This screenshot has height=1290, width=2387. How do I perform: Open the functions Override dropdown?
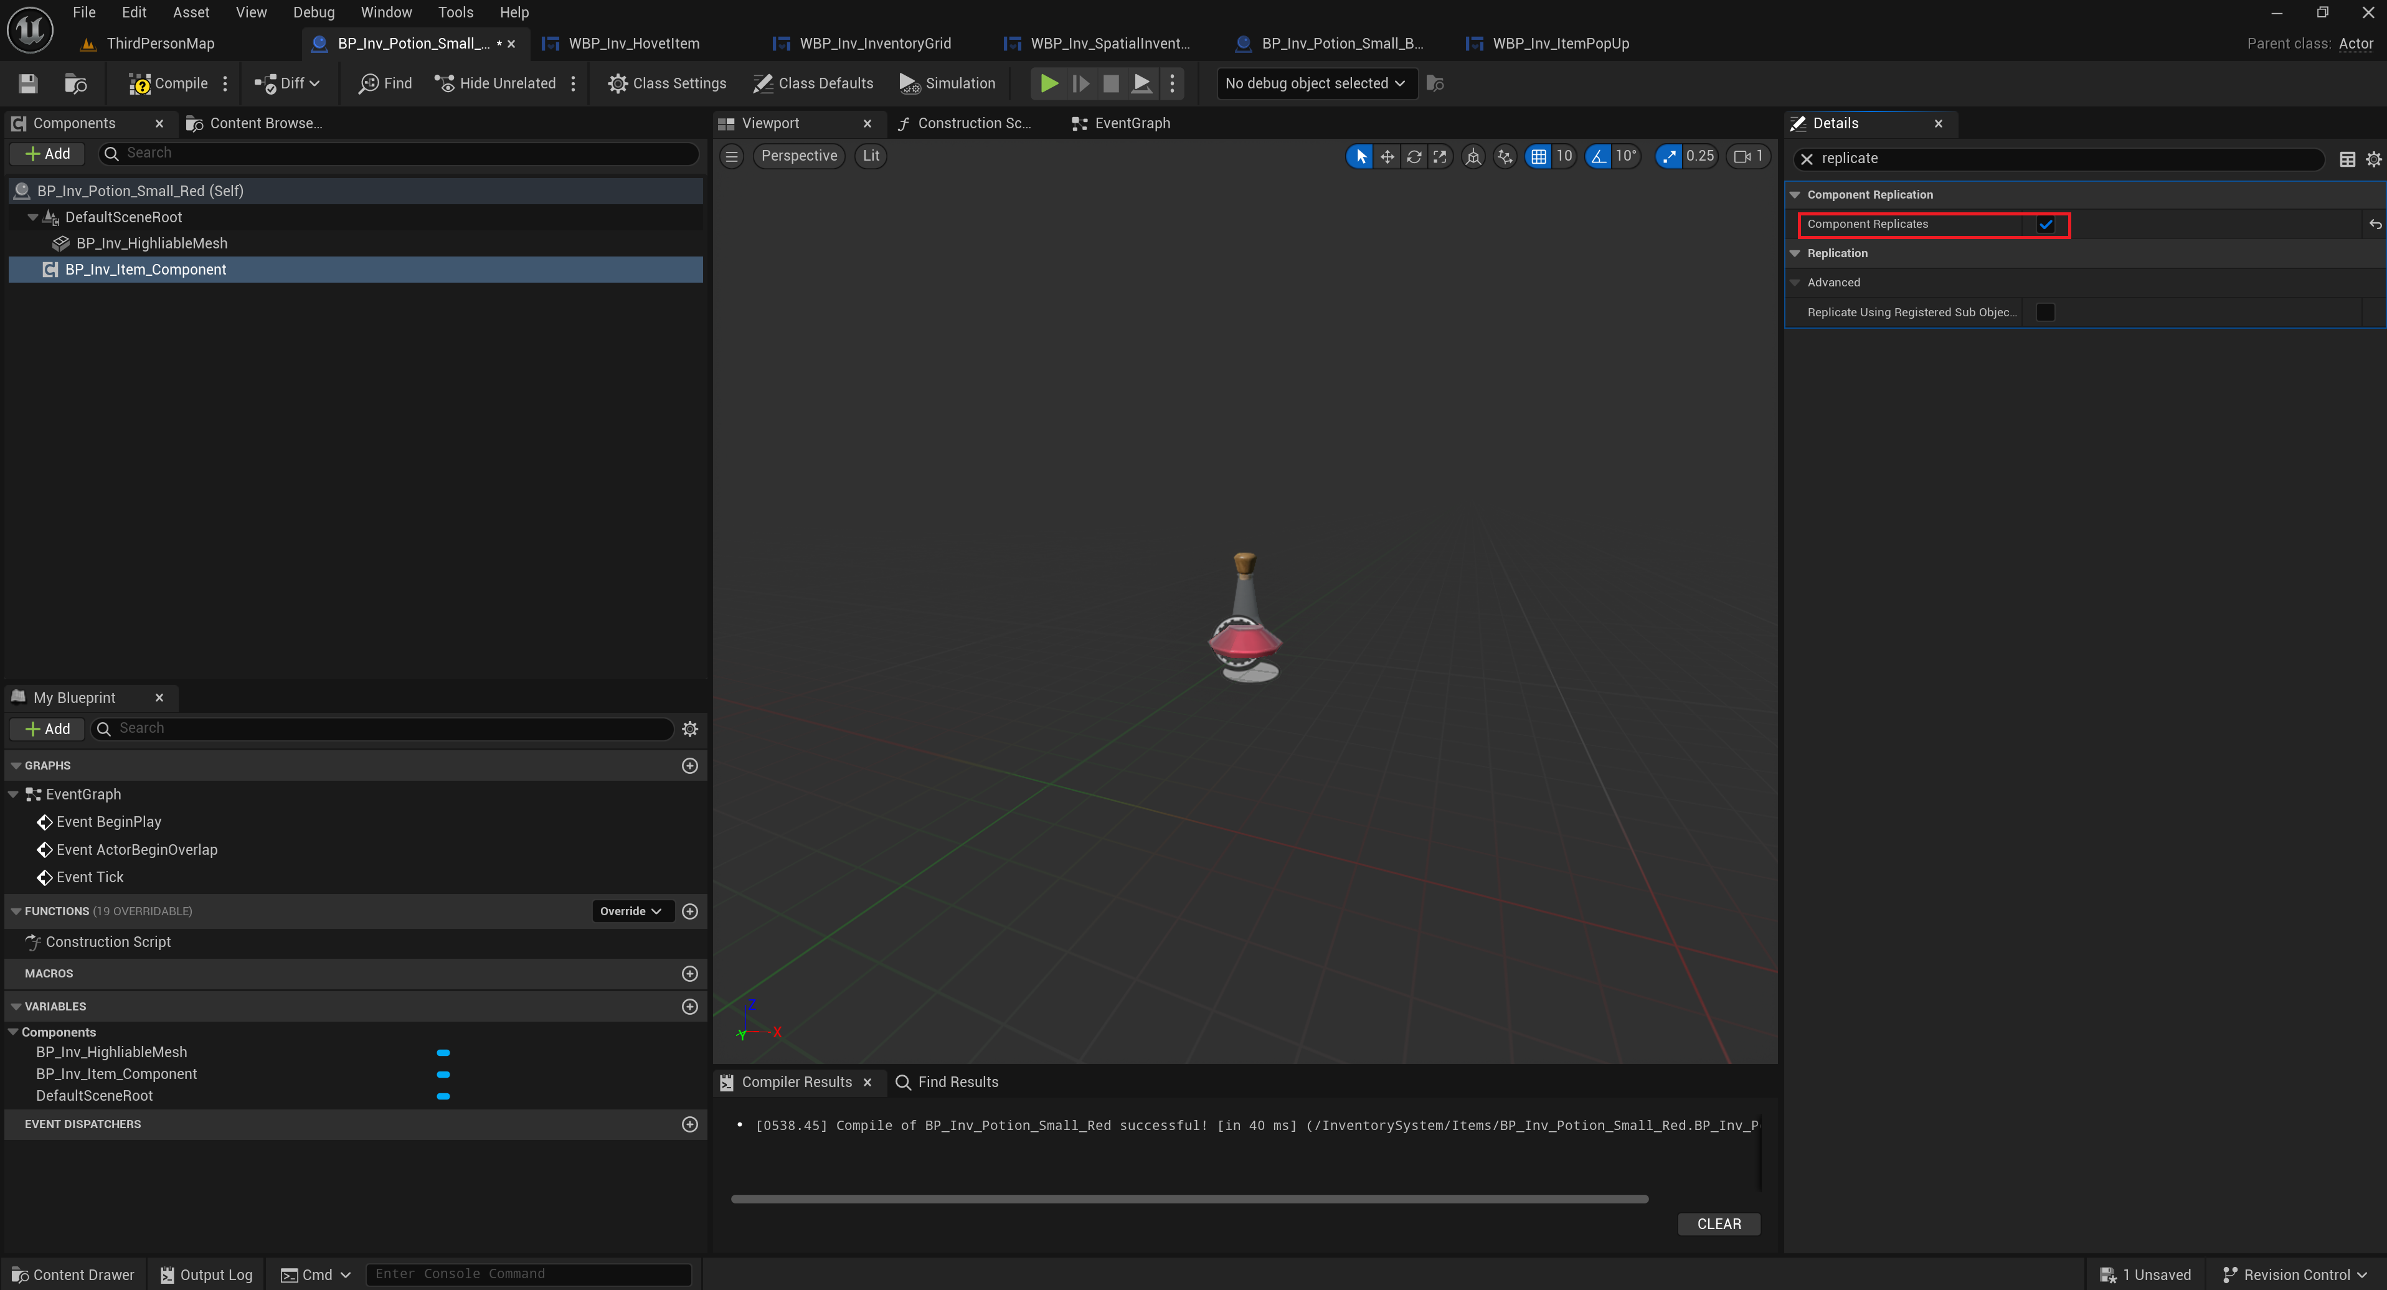click(x=630, y=911)
